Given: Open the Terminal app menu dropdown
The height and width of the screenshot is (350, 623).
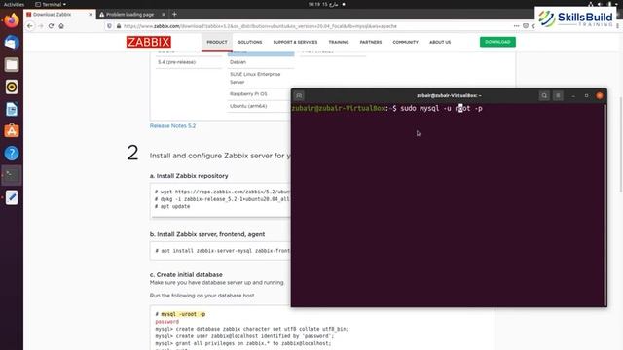Looking at the screenshot, I should (x=51, y=4).
